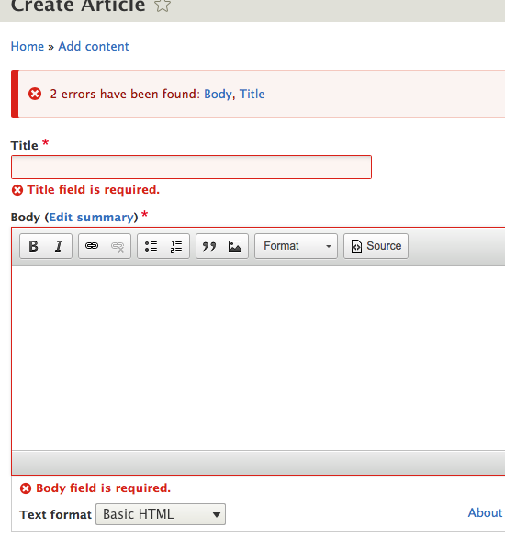Insert a link using the chain icon

click(x=92, y=246)
